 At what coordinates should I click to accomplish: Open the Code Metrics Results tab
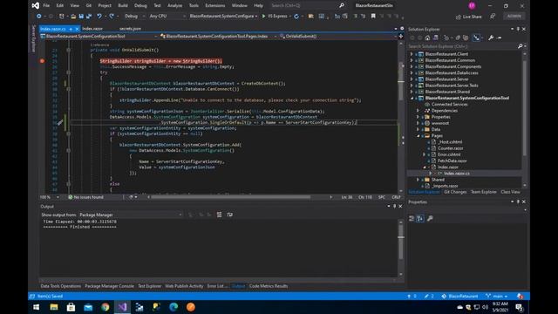click(x=269, y=286)
